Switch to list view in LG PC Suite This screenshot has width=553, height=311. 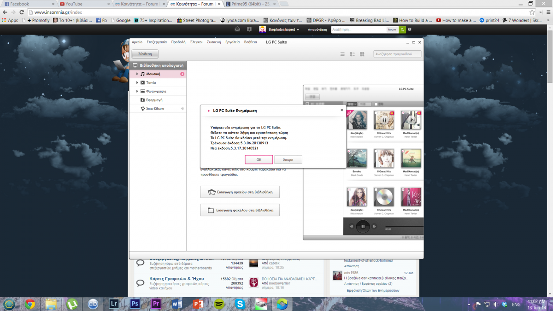click(x=342, y=54)
